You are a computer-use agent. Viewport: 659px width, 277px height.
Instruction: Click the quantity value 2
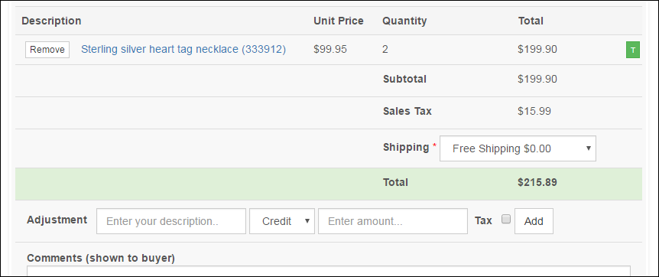(385, 49)
